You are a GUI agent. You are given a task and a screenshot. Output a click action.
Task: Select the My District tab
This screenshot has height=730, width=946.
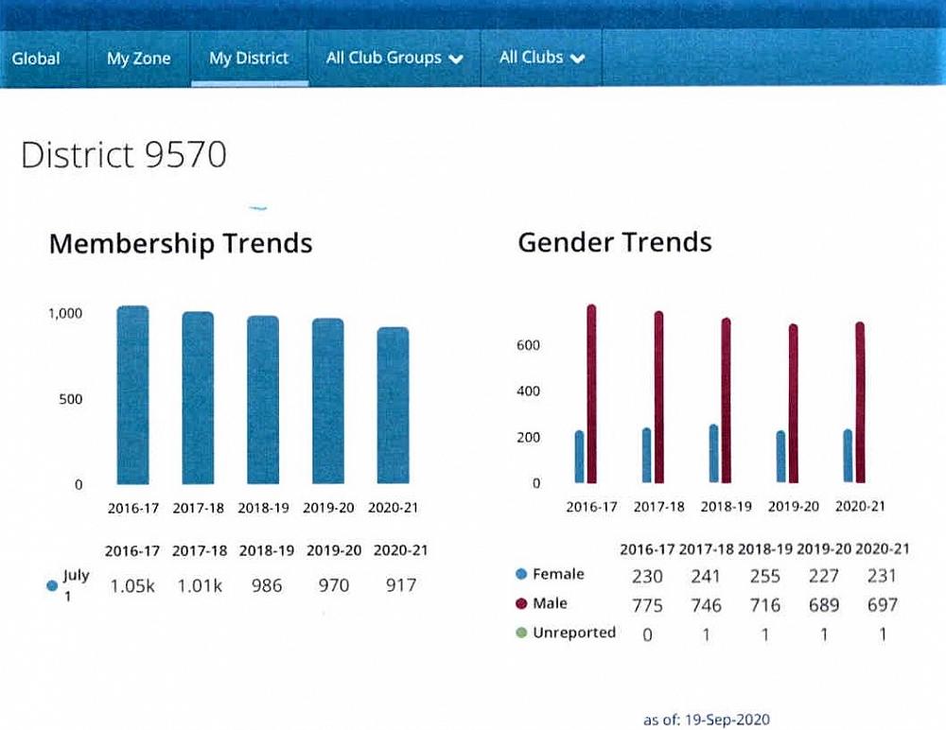click(x=249, y=59)
